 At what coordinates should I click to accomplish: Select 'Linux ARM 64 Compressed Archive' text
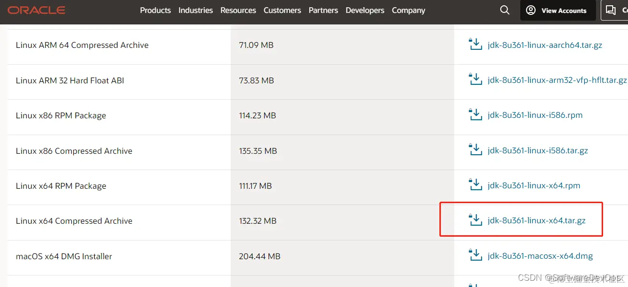82,45
